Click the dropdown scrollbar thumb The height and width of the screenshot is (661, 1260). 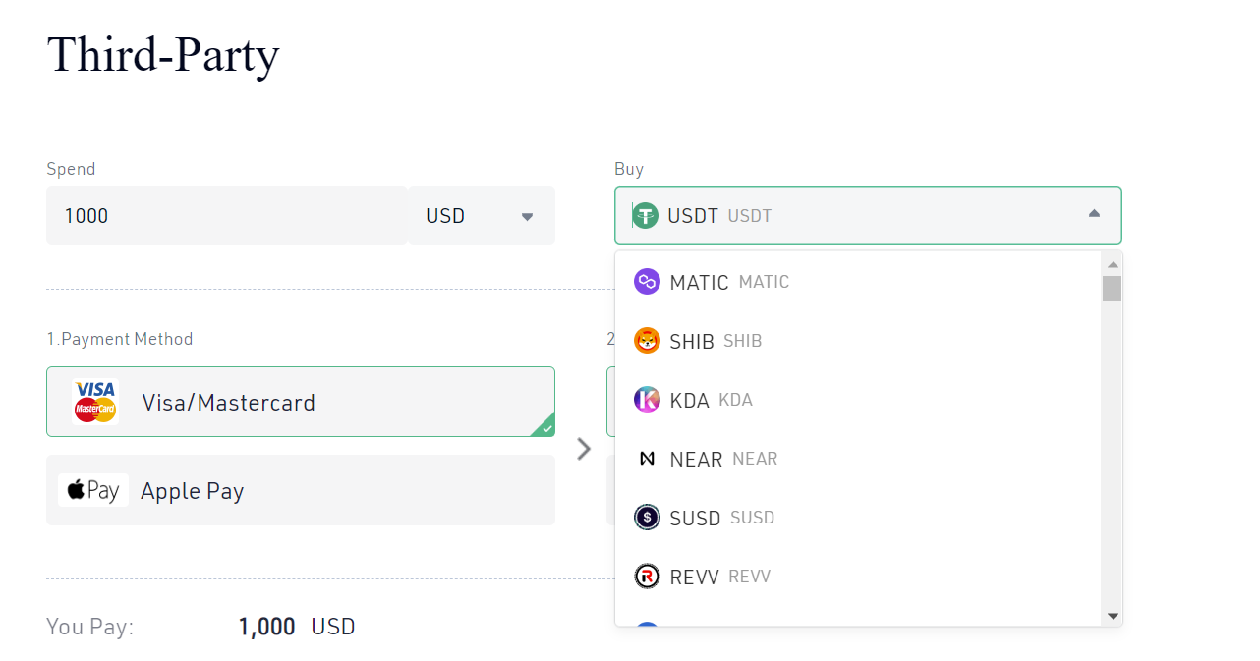(1112, 288)
